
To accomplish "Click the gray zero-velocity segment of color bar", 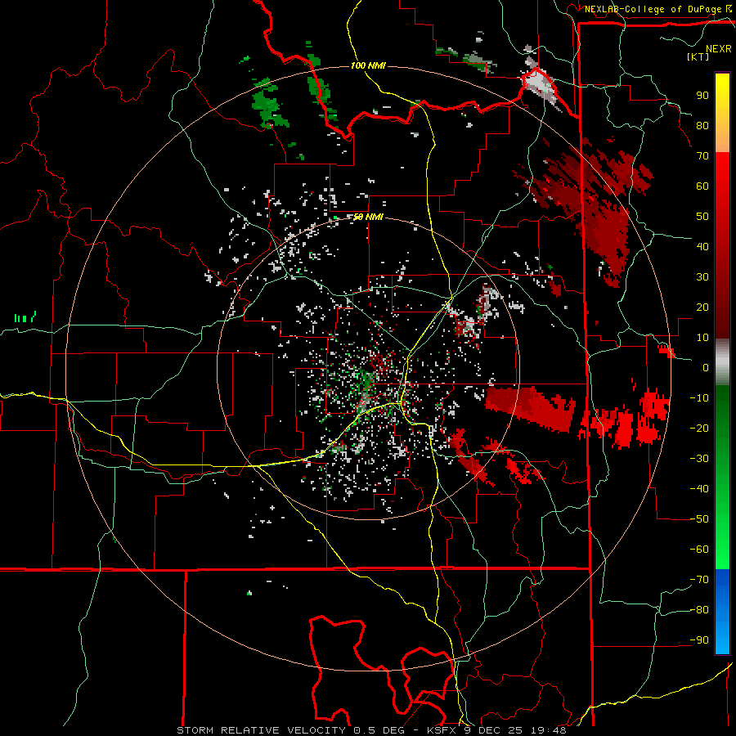I will [x=722, y=362].
